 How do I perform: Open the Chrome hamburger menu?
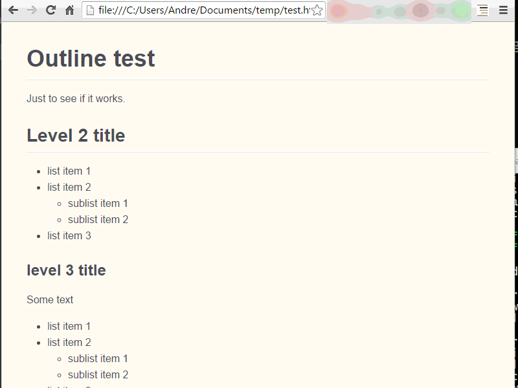tap(503, 10)
